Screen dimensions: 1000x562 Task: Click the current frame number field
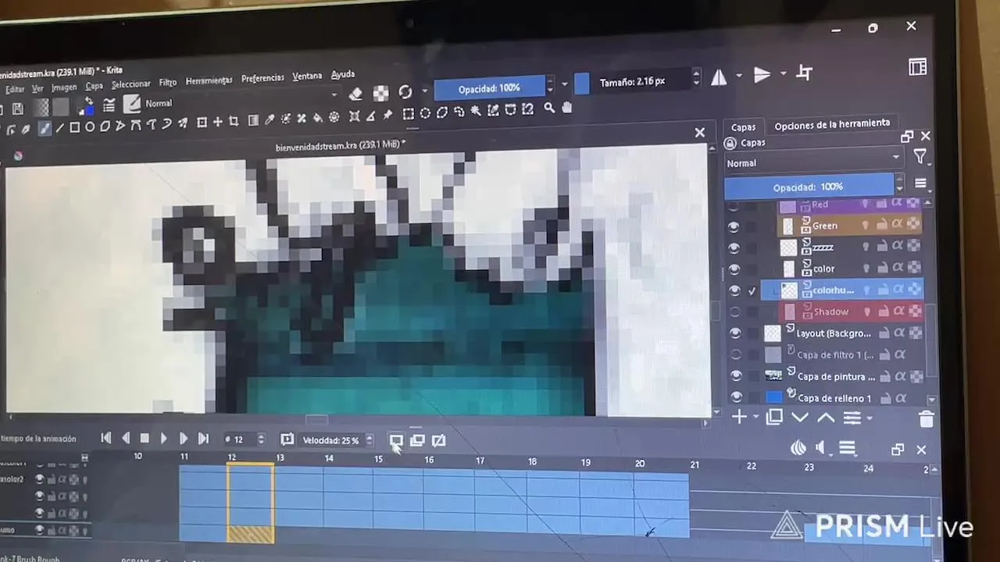[x=245, y=439]
